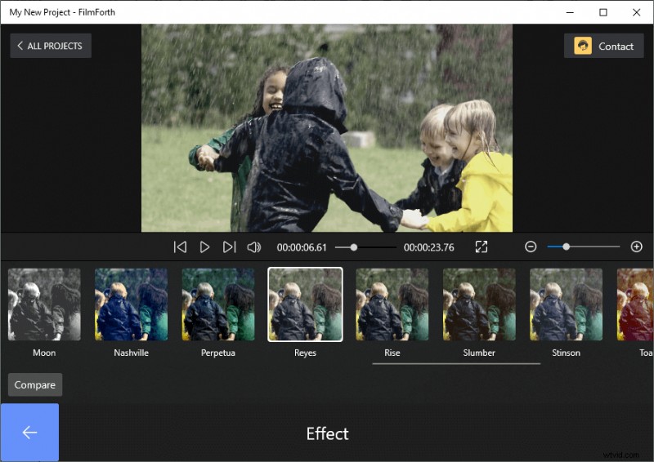Image resolution: width=654 pixels, height=462 pixels.
Task: Skip to next frame icon
Action: click(x=229, y=247)
